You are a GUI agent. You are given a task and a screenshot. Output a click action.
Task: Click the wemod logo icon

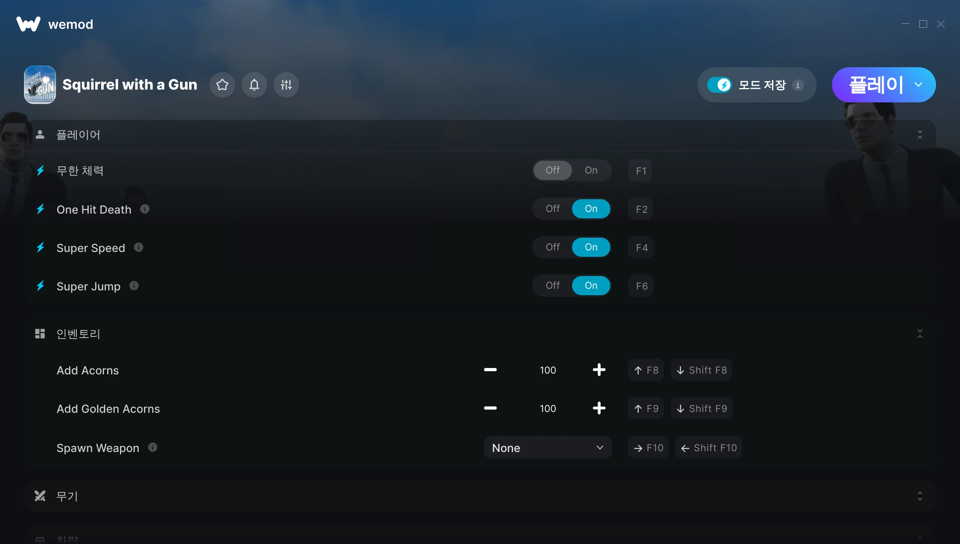[x=28, y=24]
